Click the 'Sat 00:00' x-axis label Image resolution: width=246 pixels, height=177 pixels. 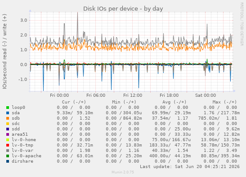coord(206,95)
